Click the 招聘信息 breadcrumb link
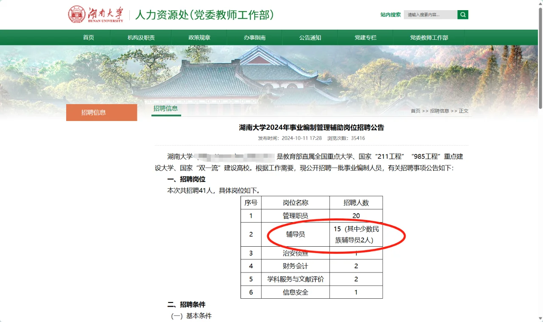Image resolution: width=543 pixels, height=322 pixels. pos(439,111)
